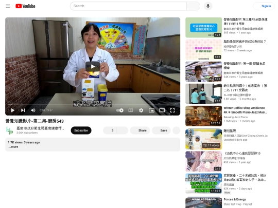Open the Winter Coffee Shop Ambience thumbnail
This screenshot has height=208, width=278.
tap(203, 116)
